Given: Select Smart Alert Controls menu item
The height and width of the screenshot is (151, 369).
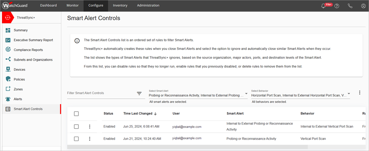Looking at the screenshot, I should (x=31, y=109).
